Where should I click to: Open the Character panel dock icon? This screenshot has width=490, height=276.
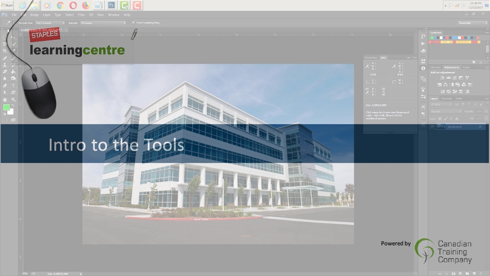point(423,107)
